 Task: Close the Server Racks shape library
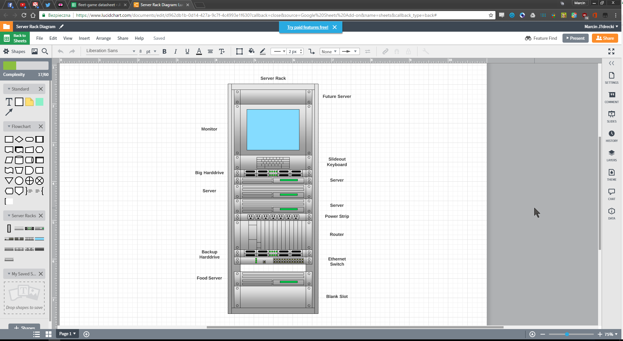(41, 216)
